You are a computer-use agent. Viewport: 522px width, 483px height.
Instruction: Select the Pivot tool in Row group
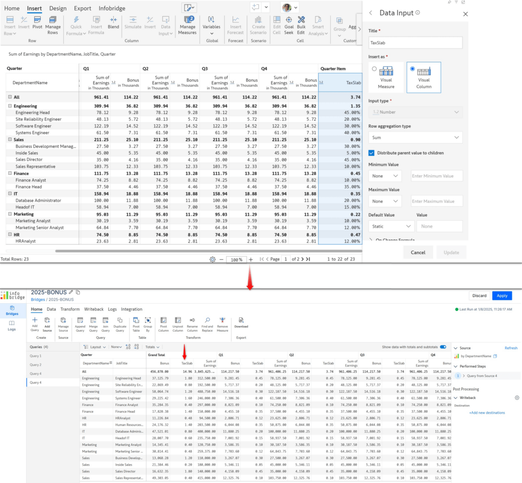pyautogui.click(x=37, y=21)
